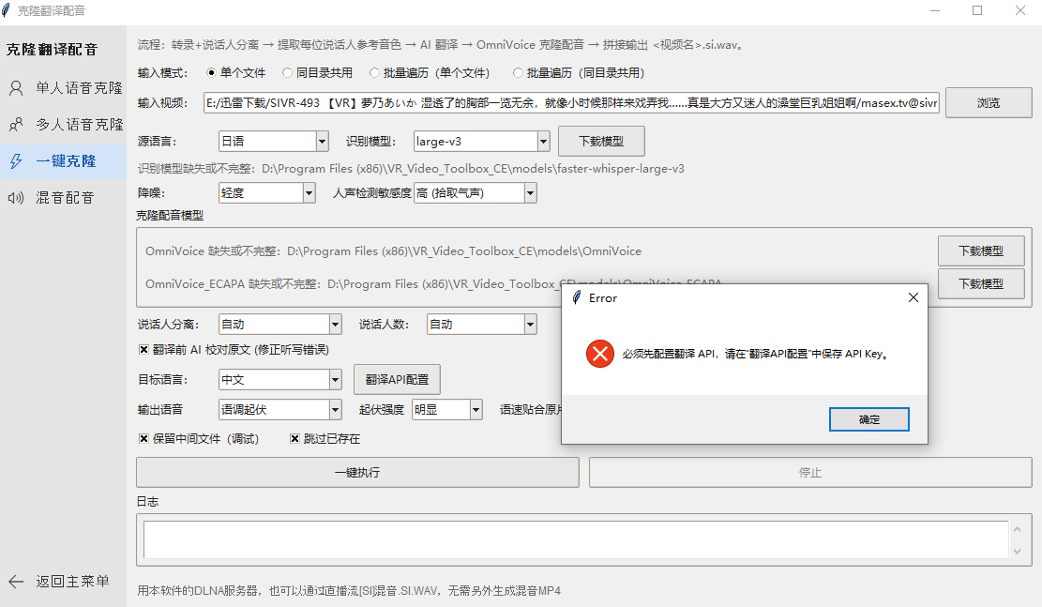Image resolution: width=1042 pixels, height=607 pixels.
Task: Click the lightning icon beside 一键克隆
Action: tap(16, 160)
